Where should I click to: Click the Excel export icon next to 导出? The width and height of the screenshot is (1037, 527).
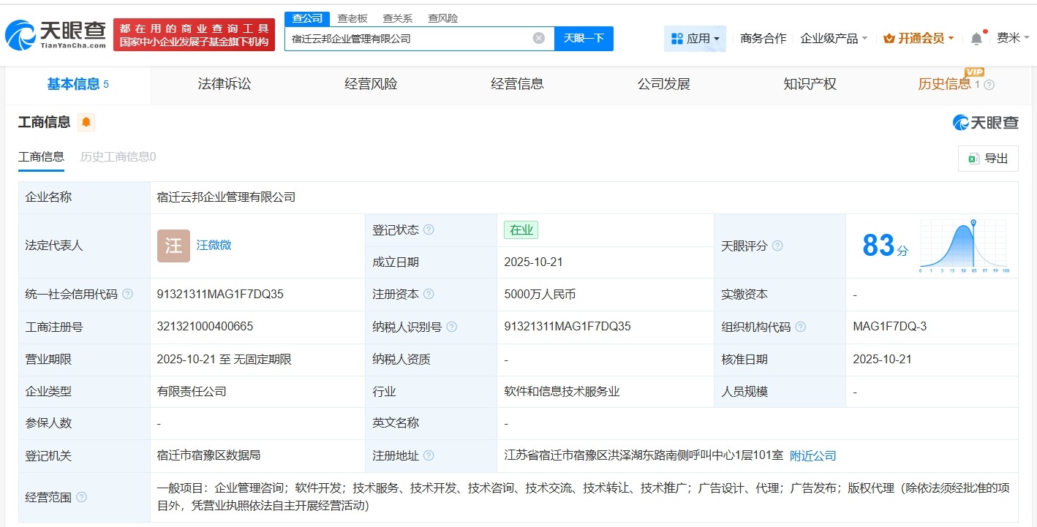coord(974,158)
